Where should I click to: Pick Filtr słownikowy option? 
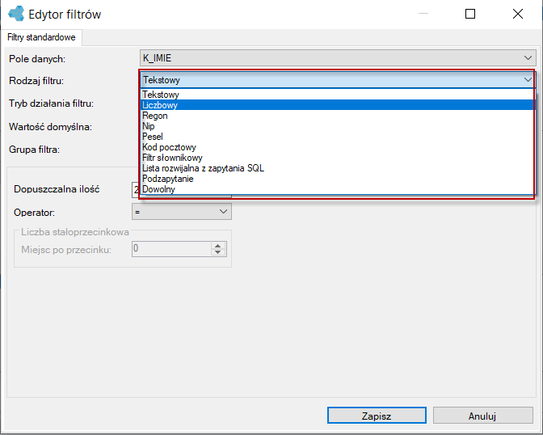tap(337, 158)
